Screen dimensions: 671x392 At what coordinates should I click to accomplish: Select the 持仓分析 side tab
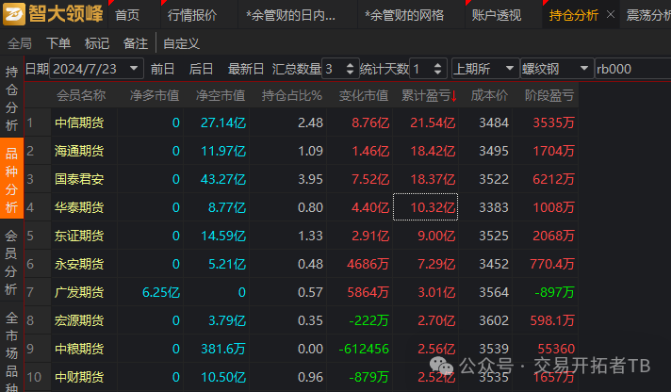point(11,98)
